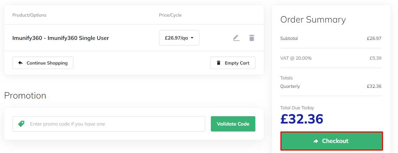Click the caret arrow on price dropdown
Image resolution: width=398 pixels, height=153 pixels.
(x=192, y=38)
